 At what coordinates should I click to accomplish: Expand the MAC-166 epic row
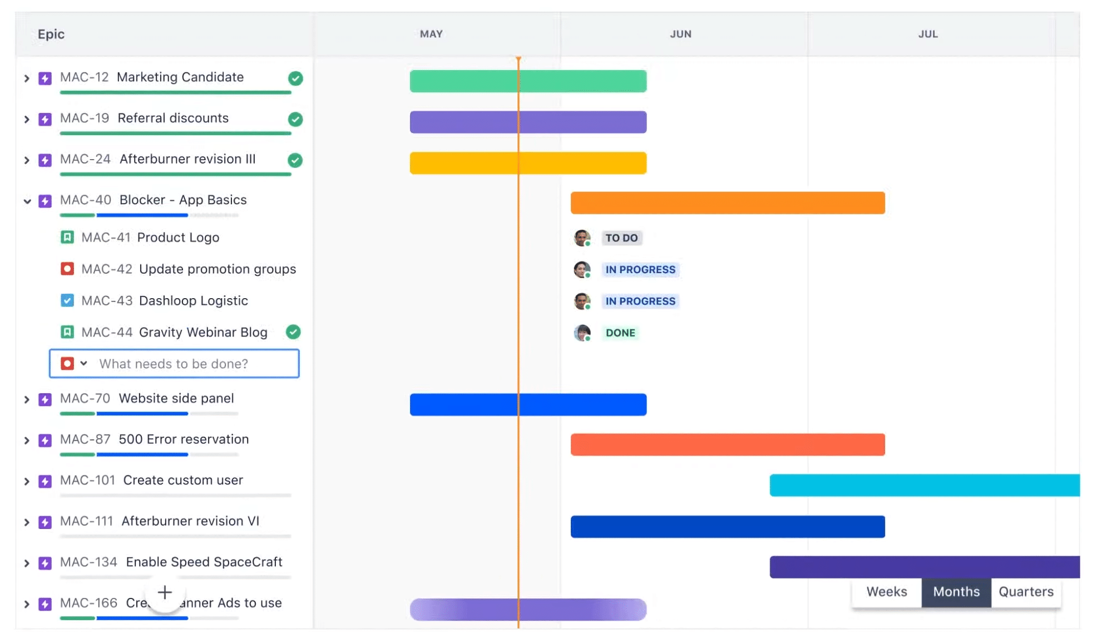coord(27,604)
